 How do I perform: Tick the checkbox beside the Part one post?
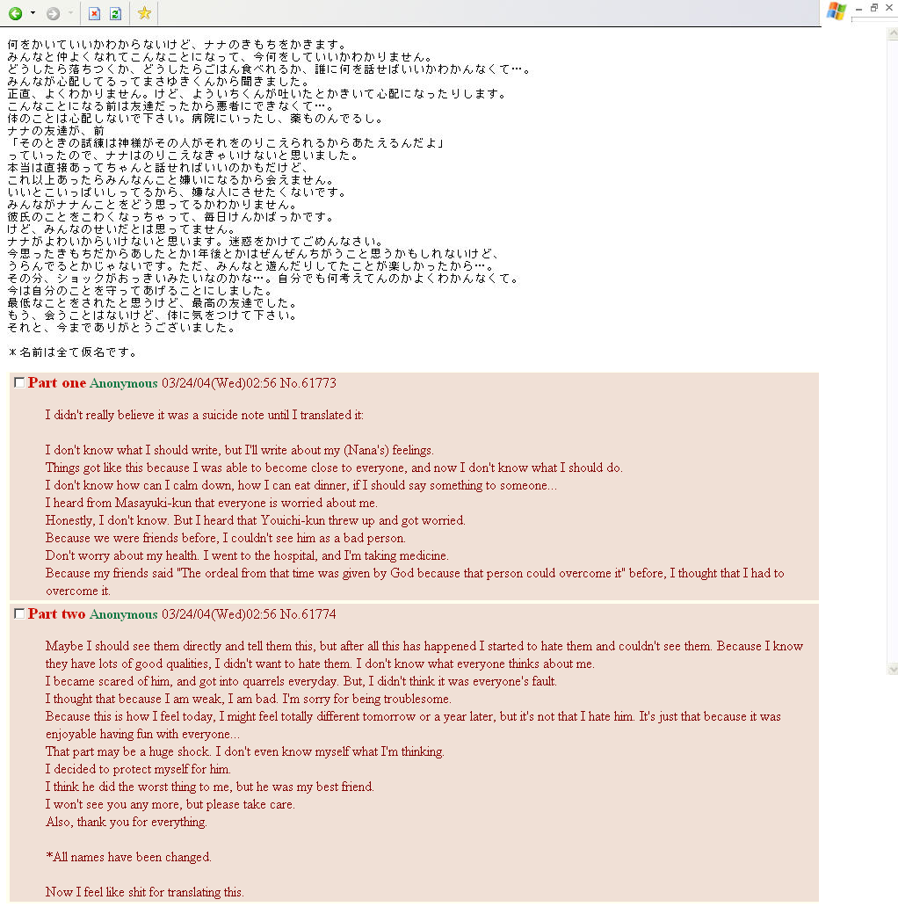[x=19, y=382]
